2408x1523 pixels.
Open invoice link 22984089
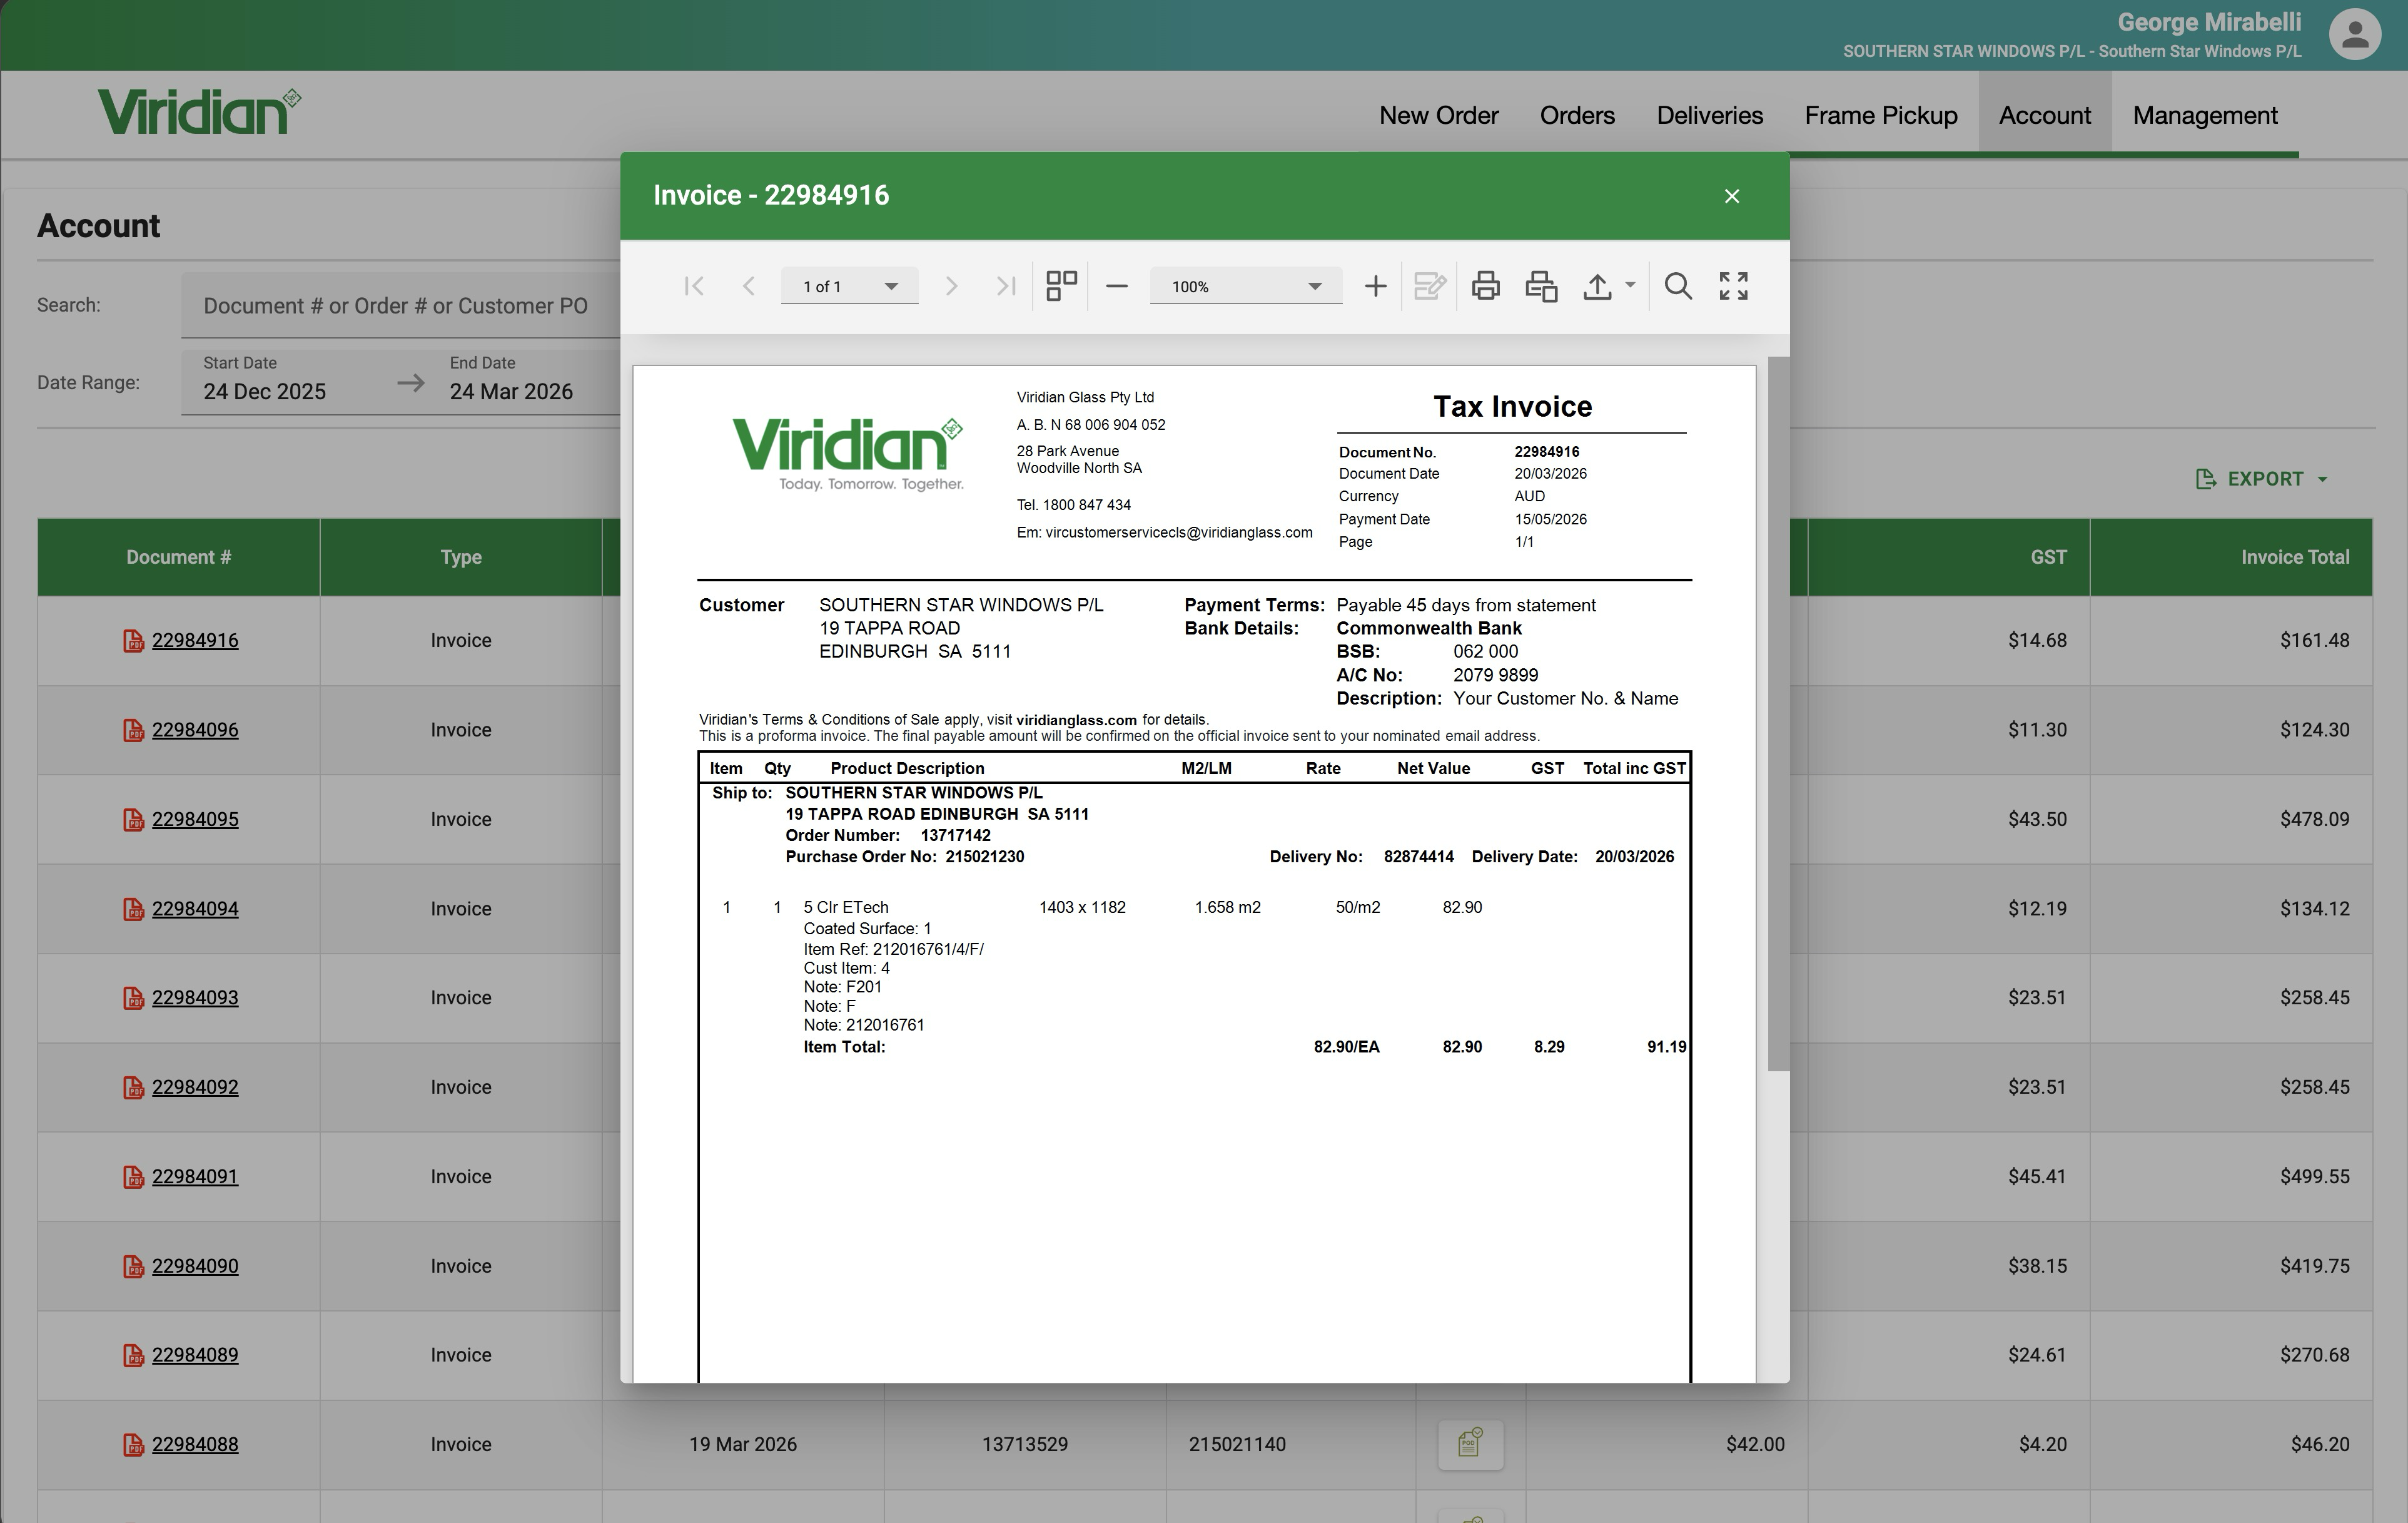tap(195, 1355)
